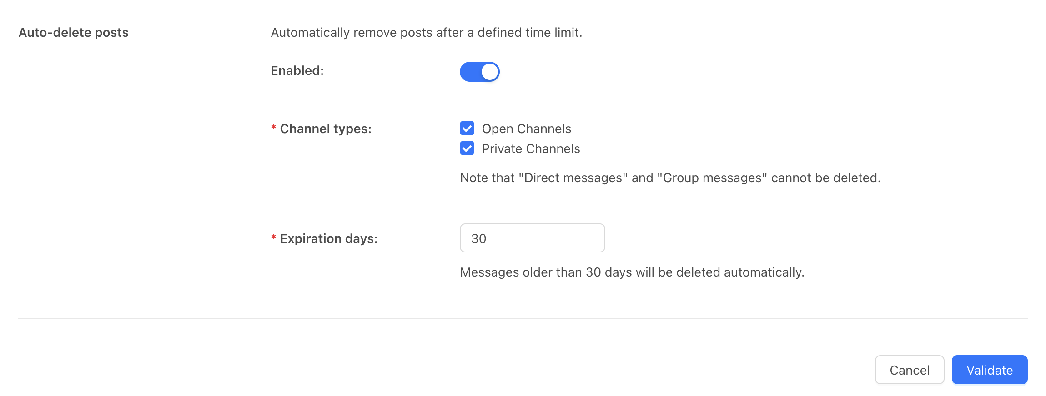Click the "Enabled:" field label
Image resolution: width=1046 pixels, height=396 pixels.
pos(297,71)
